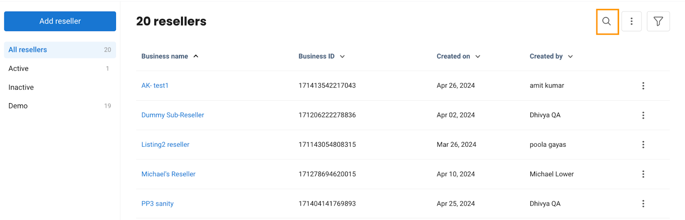The image size is (685, 220).
Task: Open the header three-dot options menu
Action: click(631, 21)
